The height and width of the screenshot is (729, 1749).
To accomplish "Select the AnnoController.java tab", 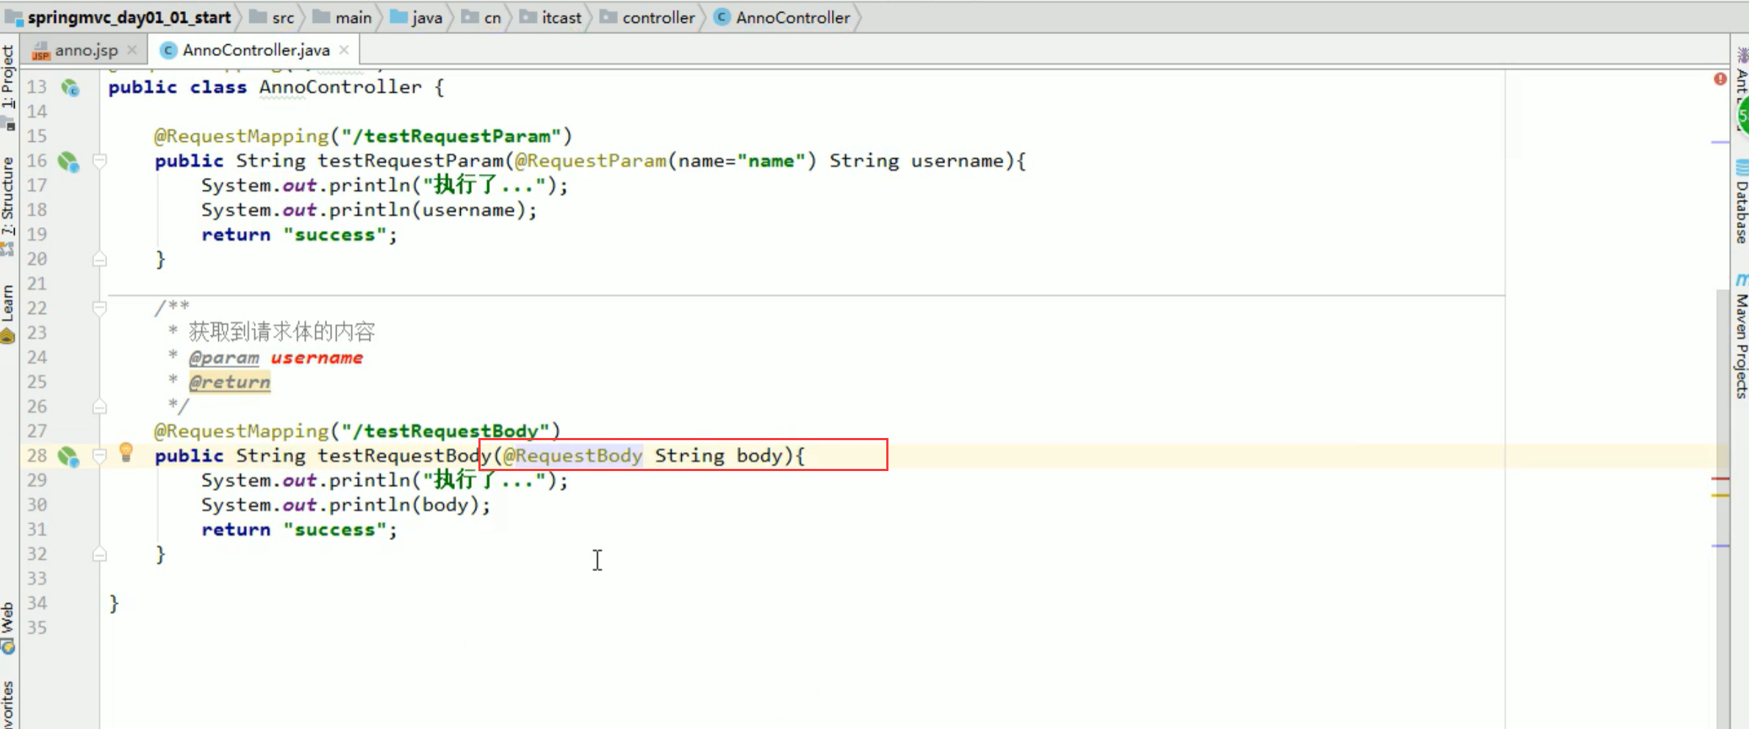I will point(256,50).
